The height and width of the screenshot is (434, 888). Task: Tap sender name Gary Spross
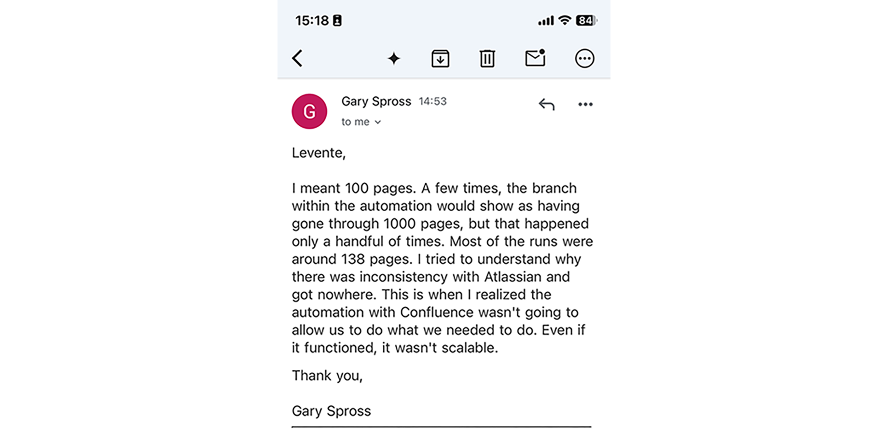376,101
